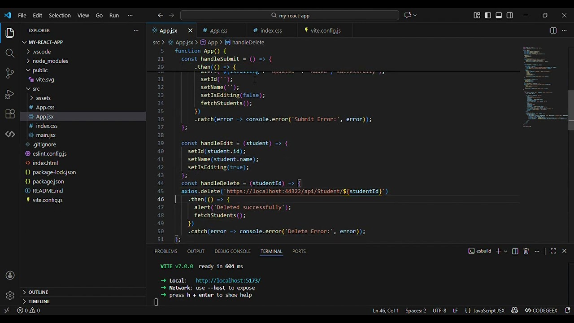574x323 pixels.
Task: Open the View menu
Action: point(83,15)
